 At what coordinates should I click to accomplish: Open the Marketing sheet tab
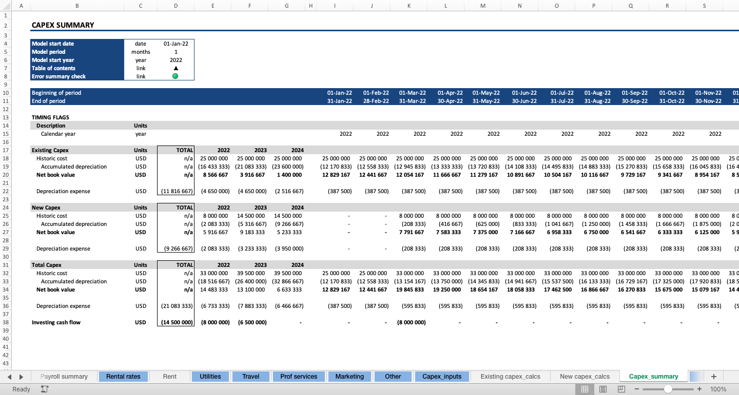pyautogui.click(x=349, y=377)
